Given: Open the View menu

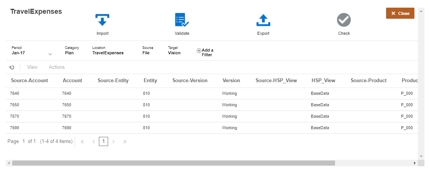Looking at the screenshot, I should [32, 67].
